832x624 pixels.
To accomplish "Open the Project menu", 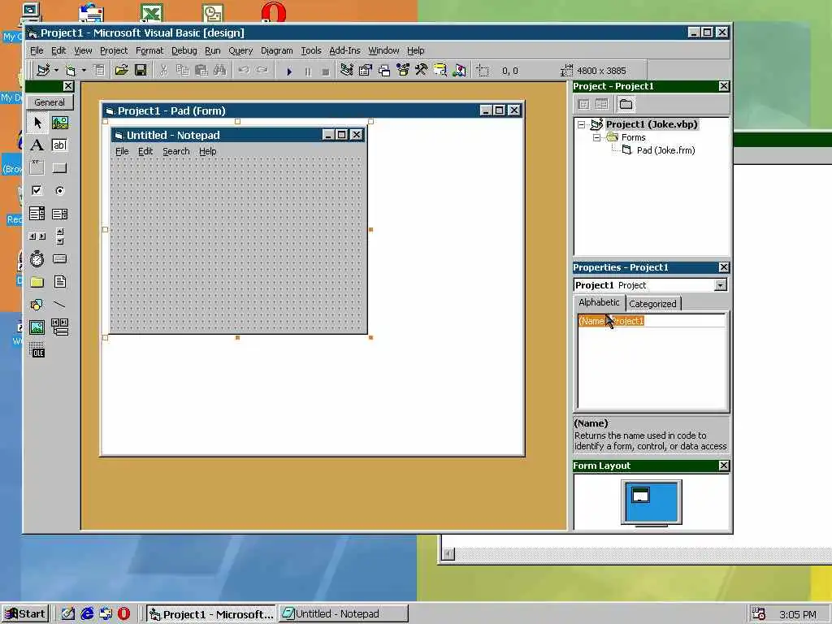I will 114,50.
